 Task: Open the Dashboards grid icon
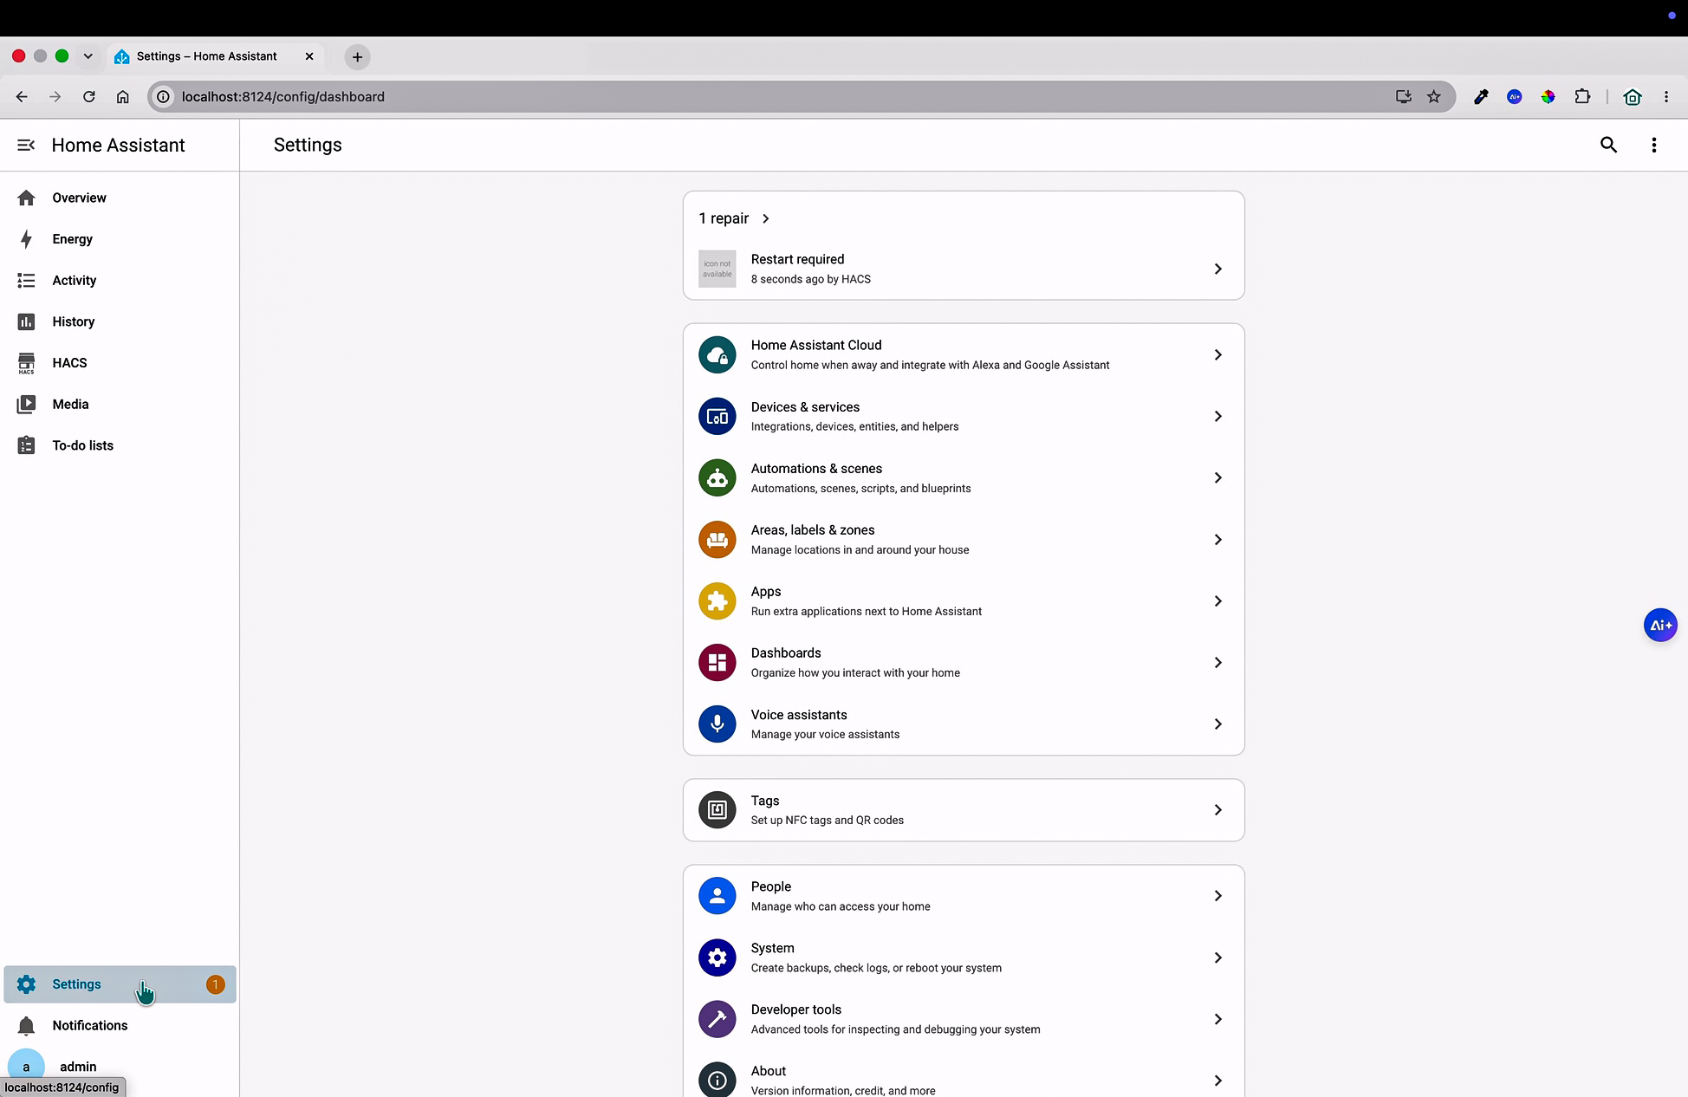pos(717,663)
